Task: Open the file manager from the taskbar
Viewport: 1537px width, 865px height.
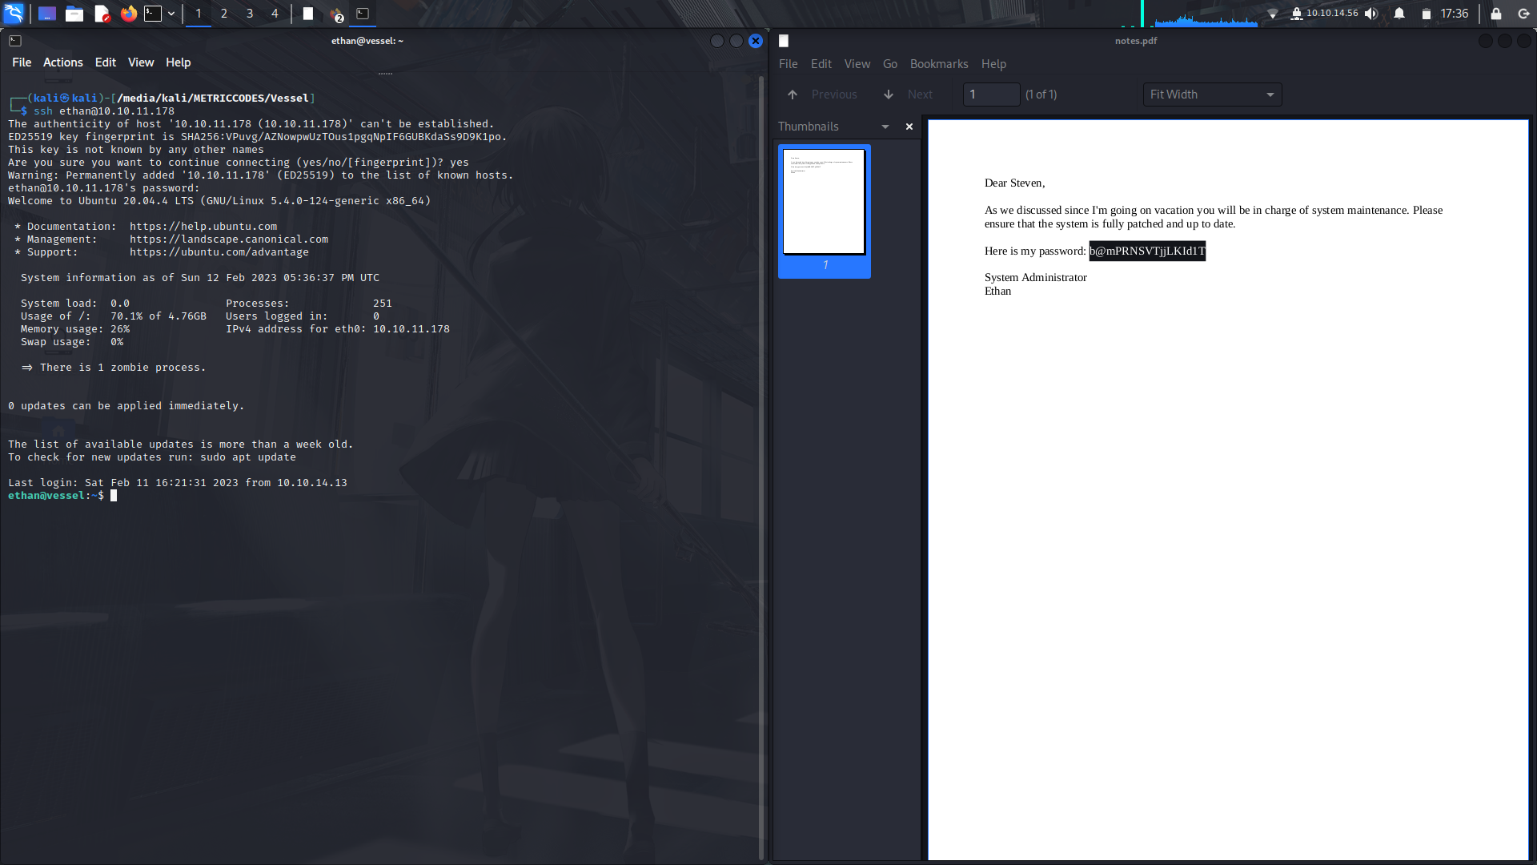Action: coord(74,13)
